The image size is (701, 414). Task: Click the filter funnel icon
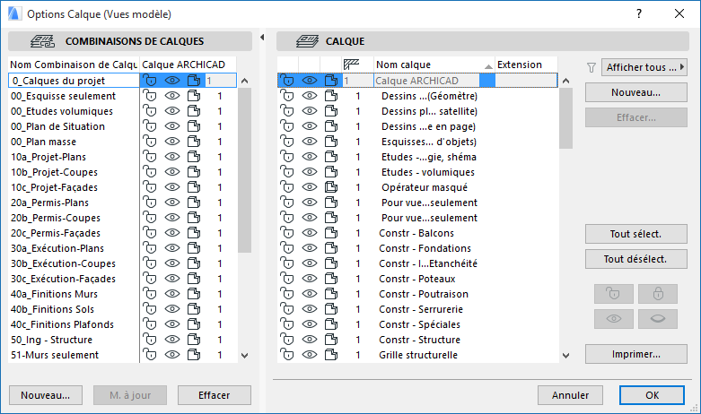591,66
